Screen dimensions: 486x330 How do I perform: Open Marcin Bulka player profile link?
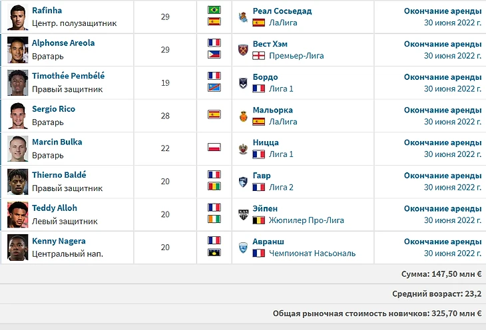[x=57, y=142]
